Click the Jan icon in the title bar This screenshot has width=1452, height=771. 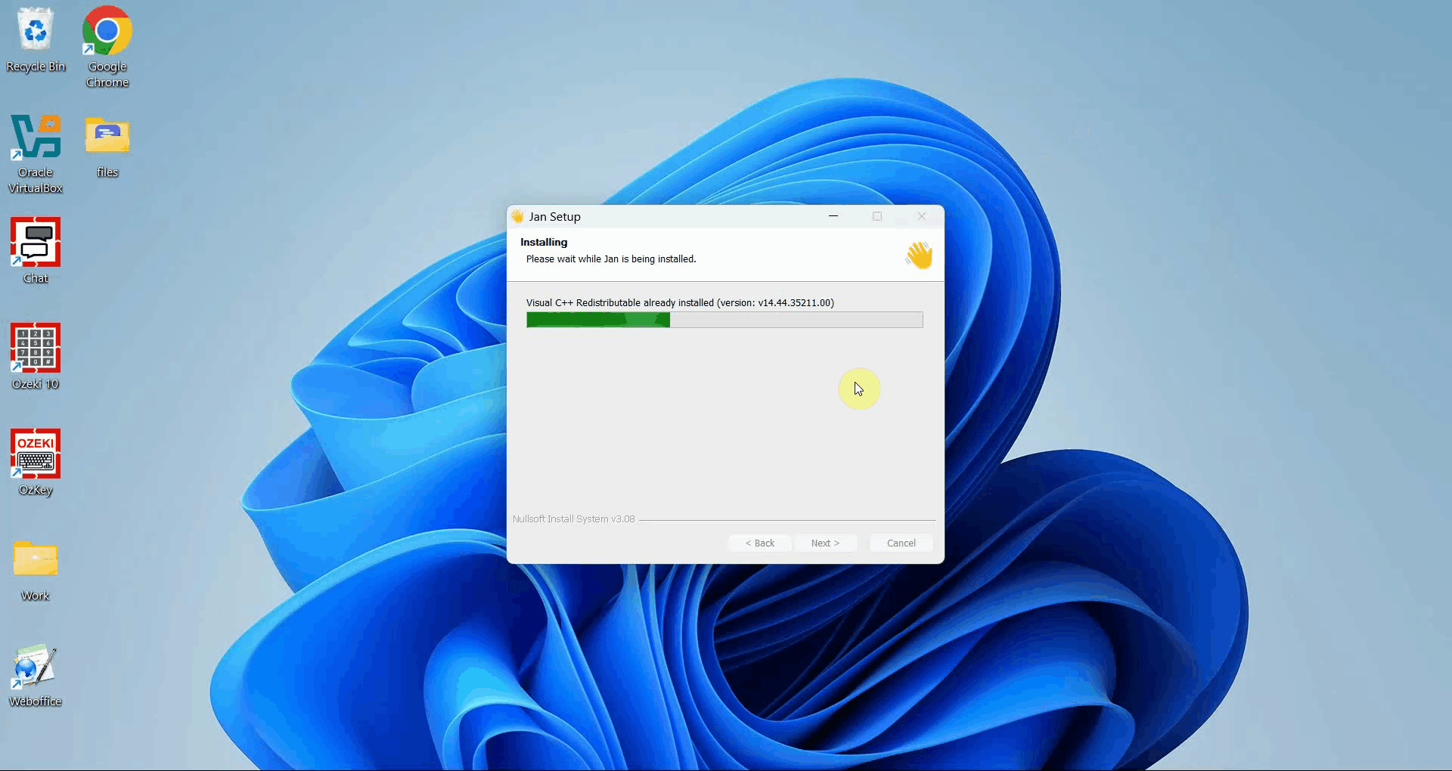[518, 216]
